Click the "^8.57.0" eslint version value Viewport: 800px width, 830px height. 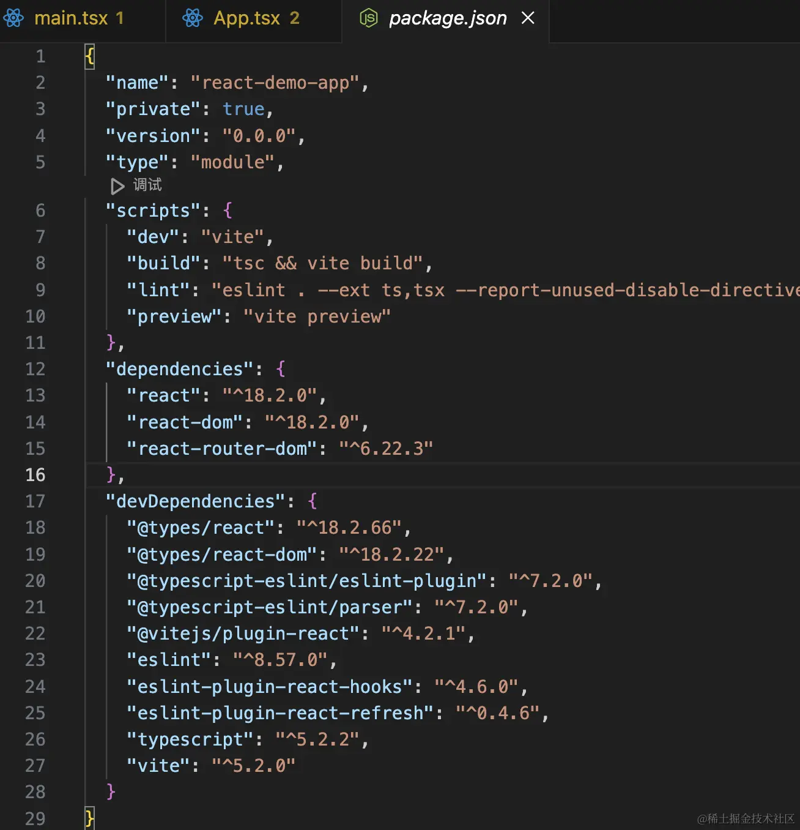pos(280,660)
